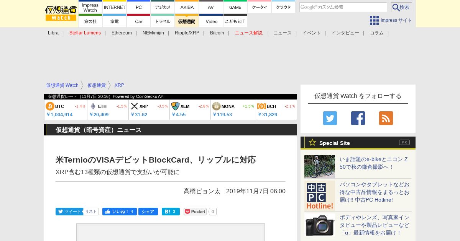Open the PC Watch tab

(x=139, y=7)
